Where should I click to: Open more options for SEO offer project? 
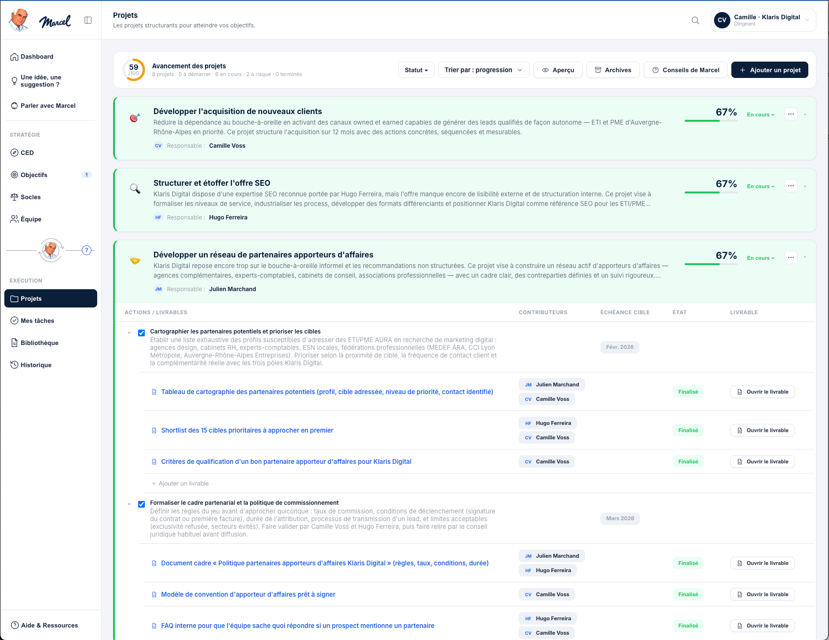[x=791, y=186]
